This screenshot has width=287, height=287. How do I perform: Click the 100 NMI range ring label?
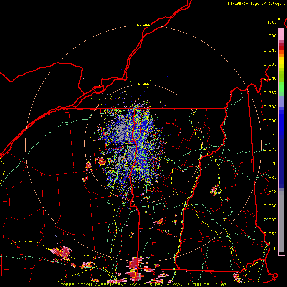pos(143,25)
